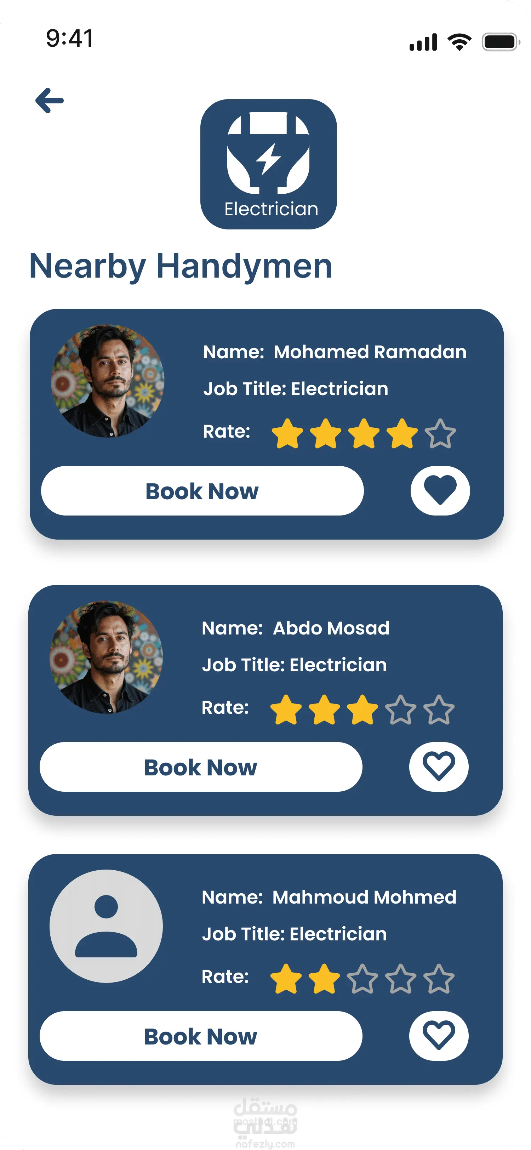Select the name Mohamed Ramadan
The image size is (531, 1150).
click(x=370, y=352)
